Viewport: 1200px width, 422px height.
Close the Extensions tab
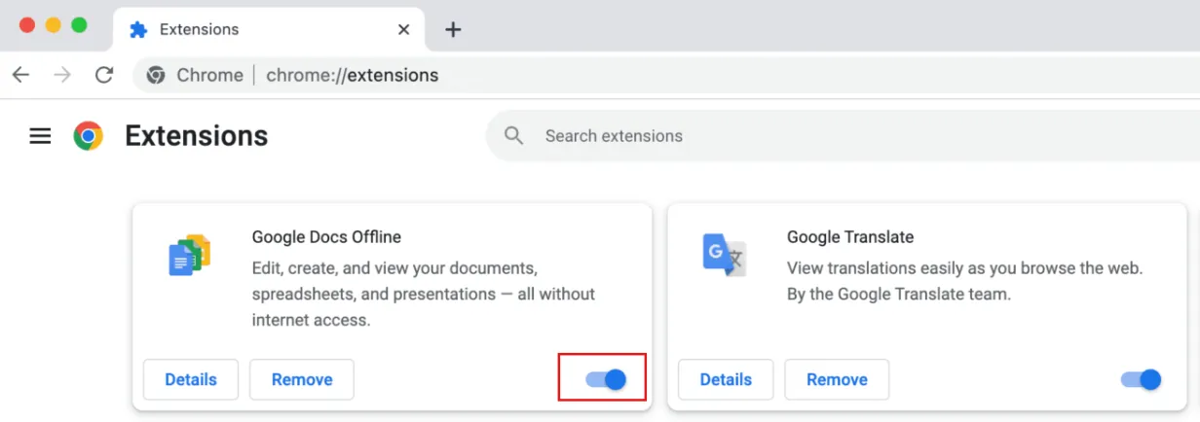pyautogui.click(x=404, y=29)
